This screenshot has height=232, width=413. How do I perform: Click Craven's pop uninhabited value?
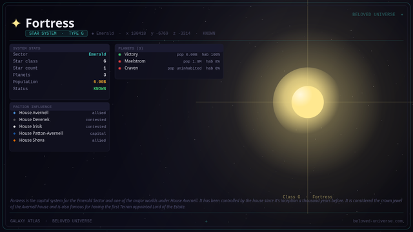click(x=185, y=68)
